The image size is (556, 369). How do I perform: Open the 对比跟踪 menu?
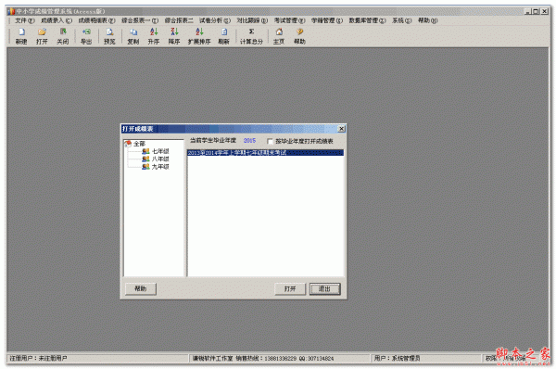tap(252, 20)
